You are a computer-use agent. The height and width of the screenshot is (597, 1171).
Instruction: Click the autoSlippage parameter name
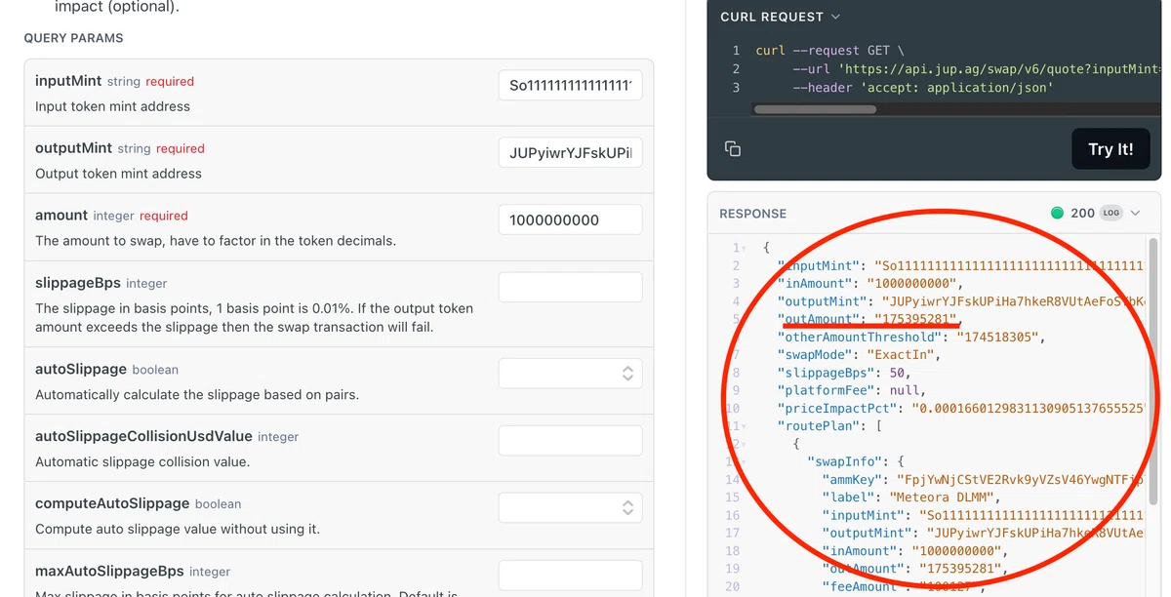(x=81, y=369)
